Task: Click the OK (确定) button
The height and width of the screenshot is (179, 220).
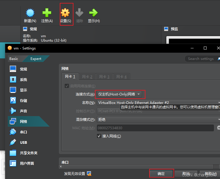Action: click(161, 174)
